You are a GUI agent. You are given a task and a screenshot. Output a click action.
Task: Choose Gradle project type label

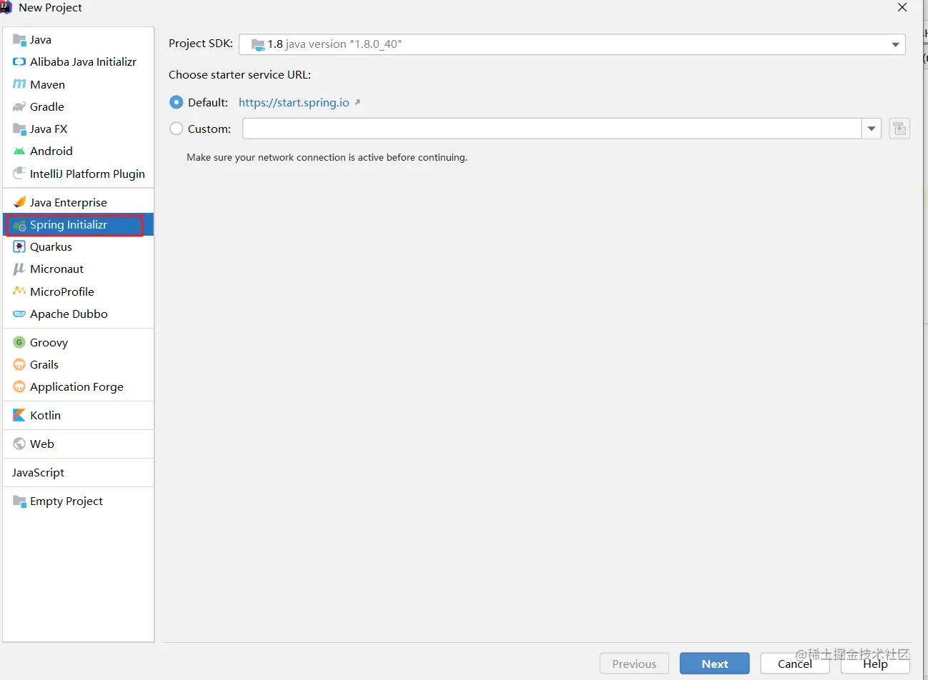[x=47, y=106]
